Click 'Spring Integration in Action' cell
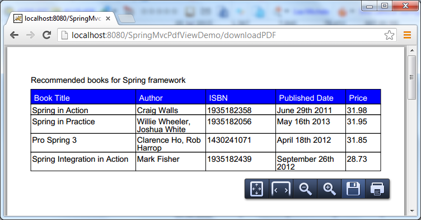 click(83, 162)
